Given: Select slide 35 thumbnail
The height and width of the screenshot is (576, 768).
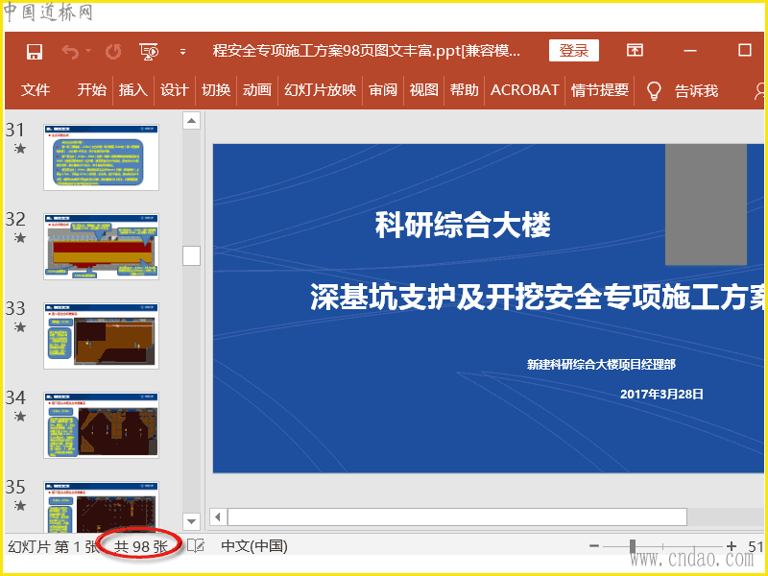Looking at the screenshot, I should [x=102, y=507].
